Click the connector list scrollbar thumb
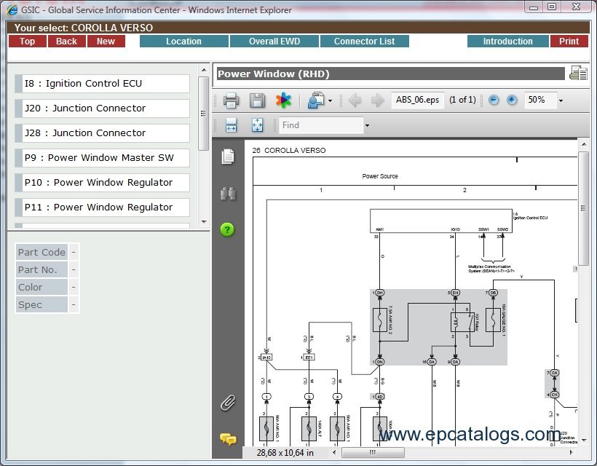 (204, 114)
